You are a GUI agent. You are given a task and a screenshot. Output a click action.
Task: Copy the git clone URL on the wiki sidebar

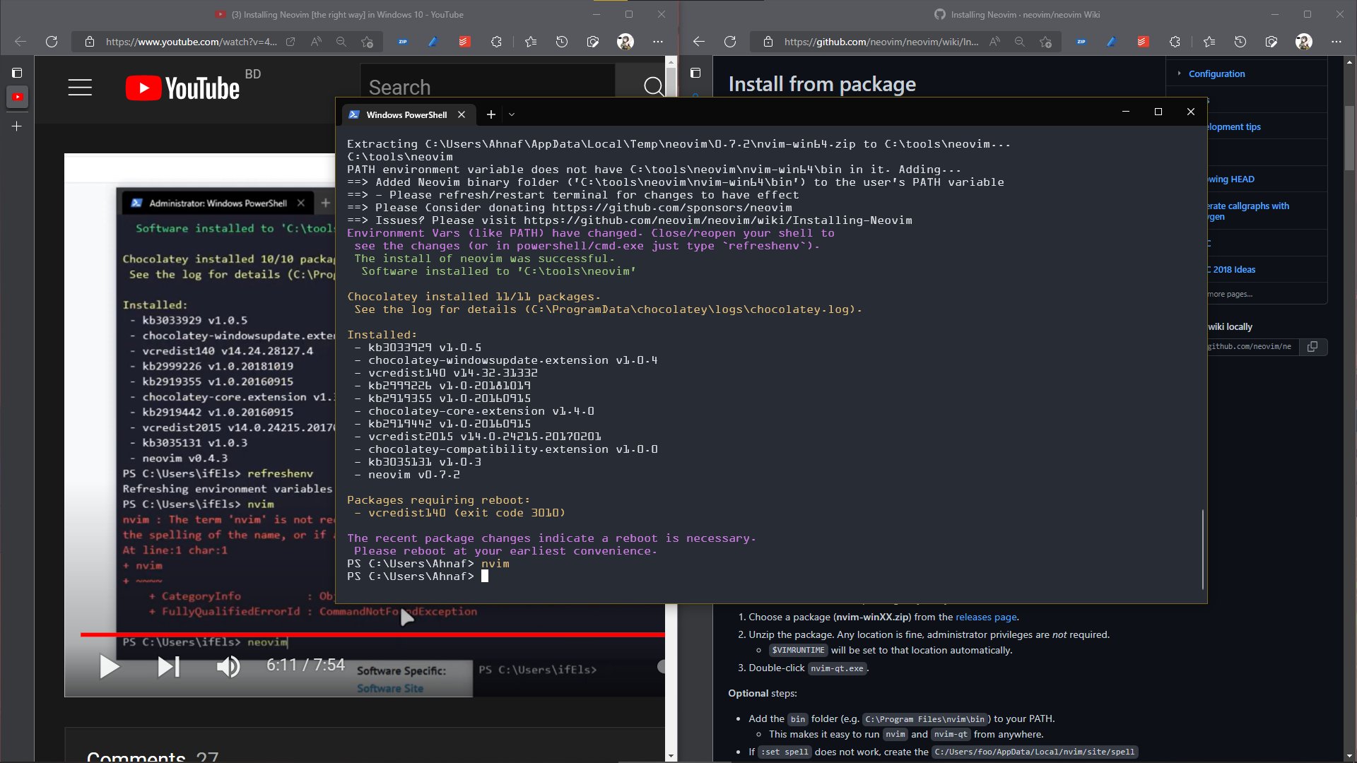[1313, 347]
